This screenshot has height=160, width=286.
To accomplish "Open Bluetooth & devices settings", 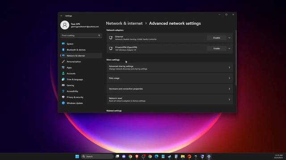I will (x=81, y=50).
